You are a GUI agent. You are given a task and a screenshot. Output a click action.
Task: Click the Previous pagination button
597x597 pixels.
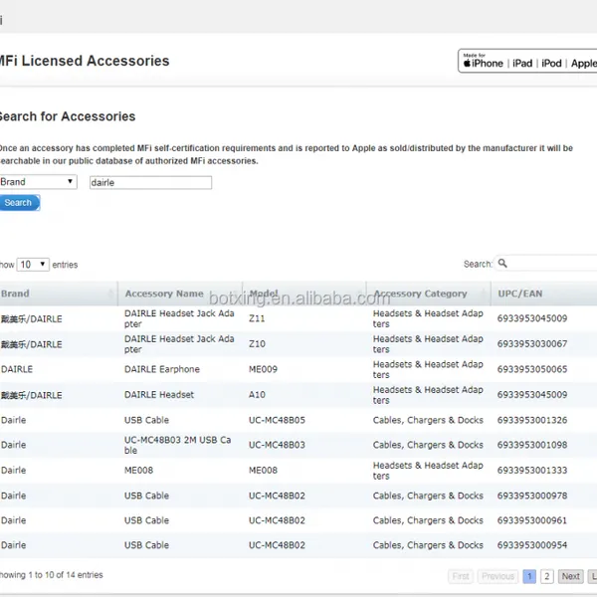tap(497, 576)
